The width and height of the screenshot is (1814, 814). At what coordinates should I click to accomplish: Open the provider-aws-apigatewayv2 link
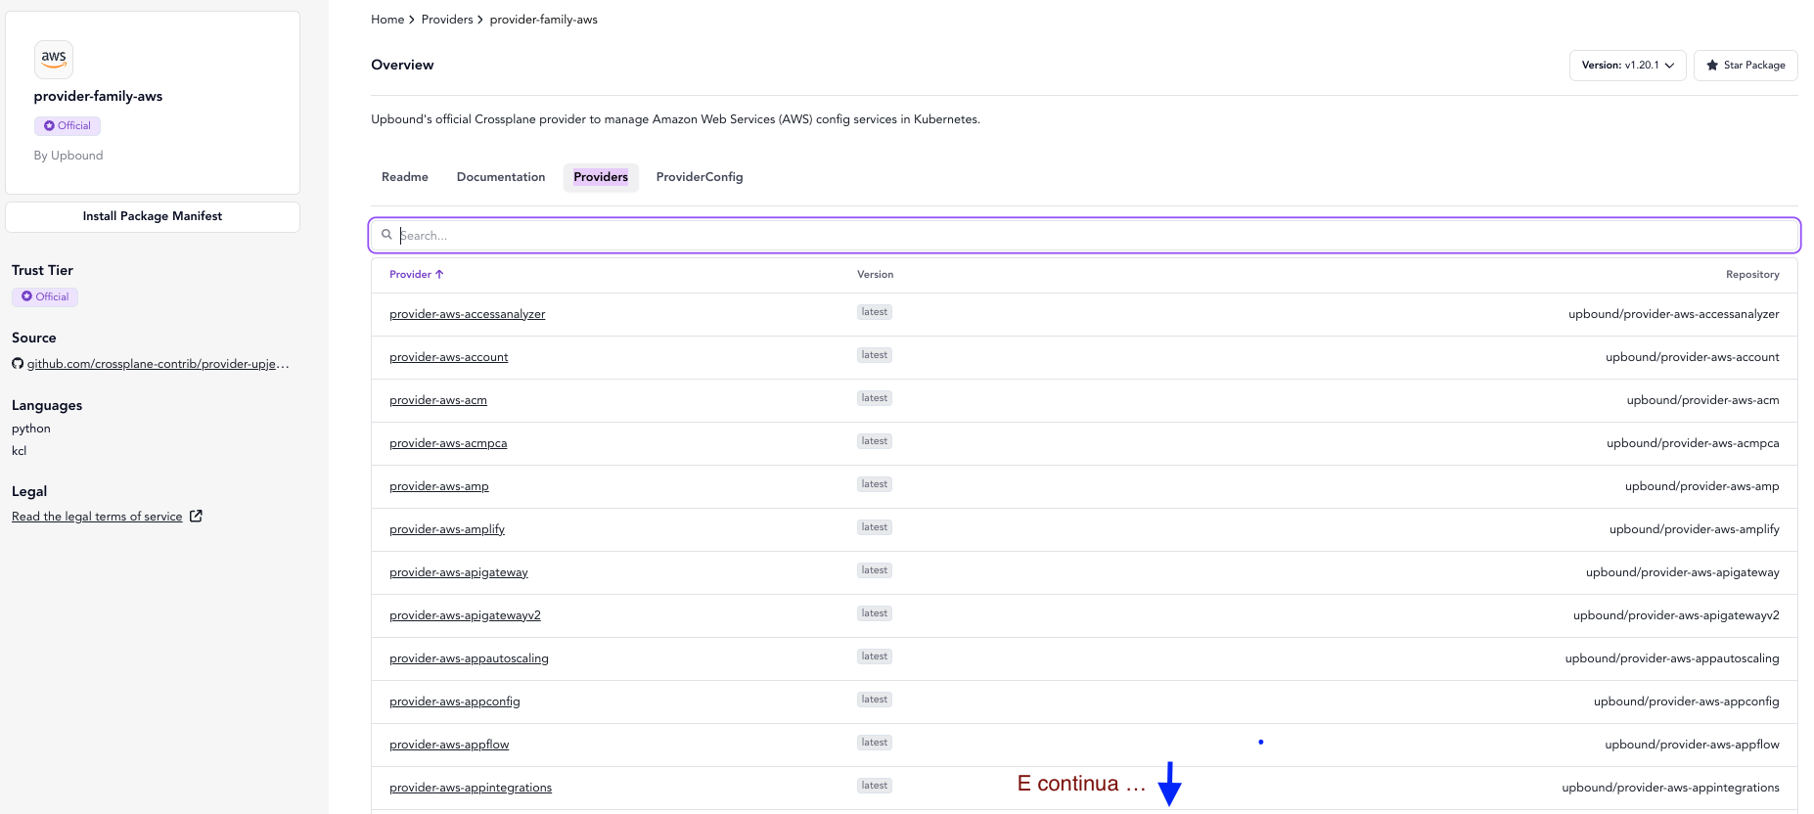pos(465,615)
